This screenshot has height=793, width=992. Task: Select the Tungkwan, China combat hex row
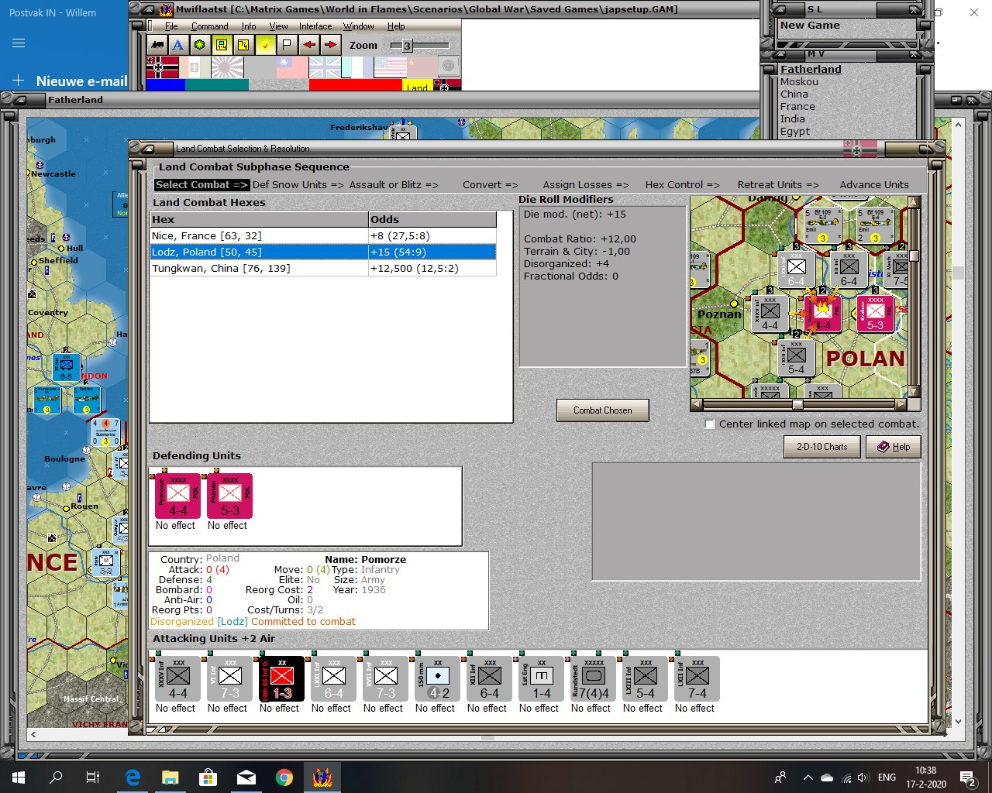[x=323, y=268]
